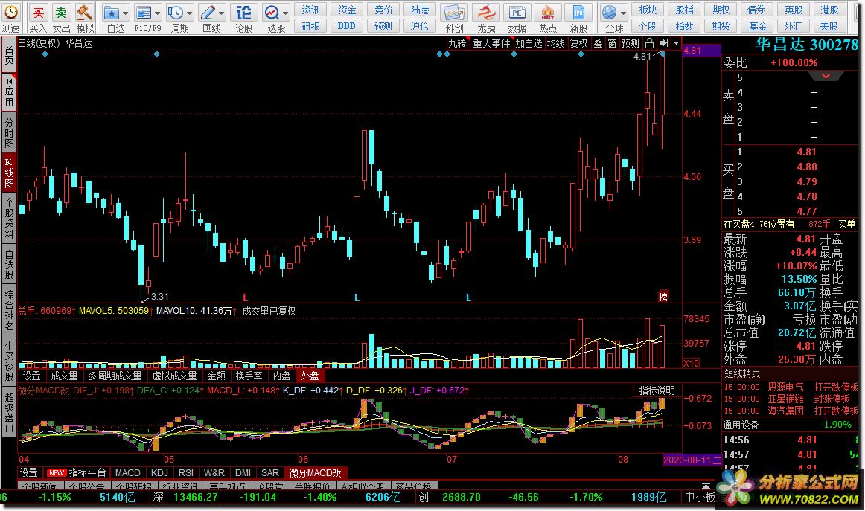Image resolution: width=865 pixels, height=511 pixels.
Task: Toggle 重大事件 major events markers
Action: [491, 43]
